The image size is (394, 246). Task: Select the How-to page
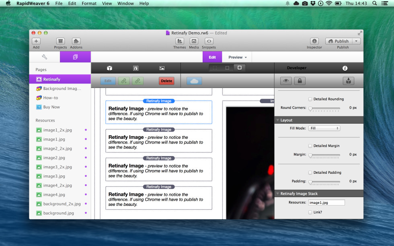[60, 98]
